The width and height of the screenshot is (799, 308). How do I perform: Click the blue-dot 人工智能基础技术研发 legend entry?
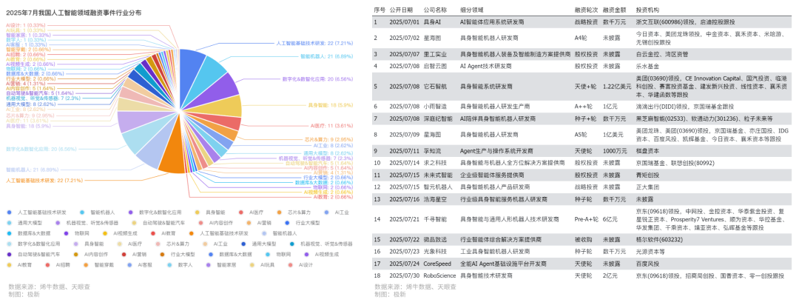click(x=38, y=212)
